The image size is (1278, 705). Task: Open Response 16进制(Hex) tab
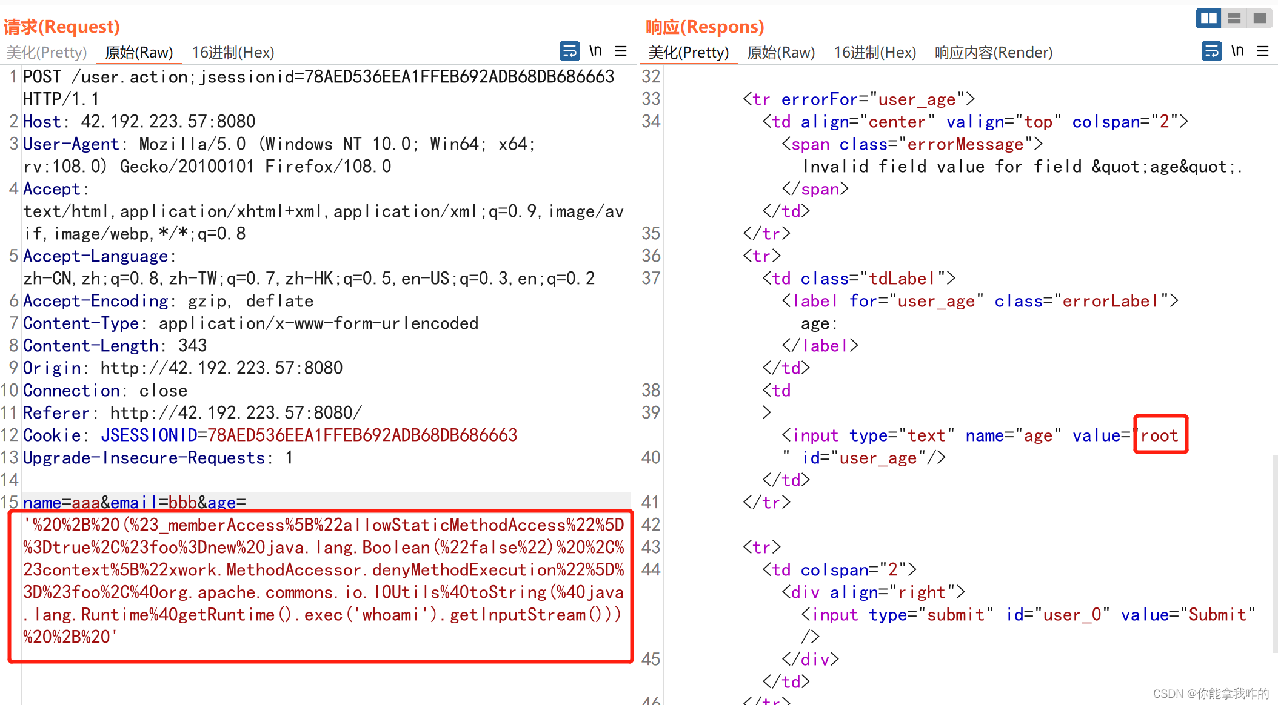[x=875, y=53]
